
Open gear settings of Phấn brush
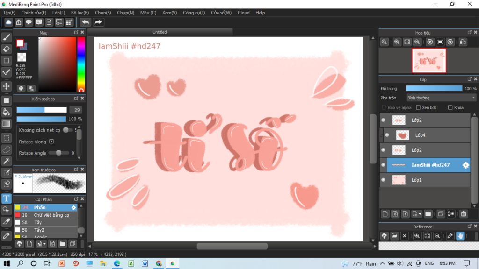click(73, 207)
